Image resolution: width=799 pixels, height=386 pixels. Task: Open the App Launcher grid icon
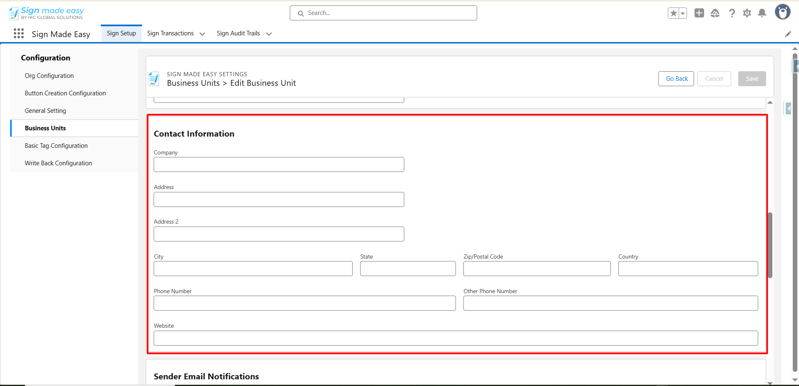click(x=19, y=34)
